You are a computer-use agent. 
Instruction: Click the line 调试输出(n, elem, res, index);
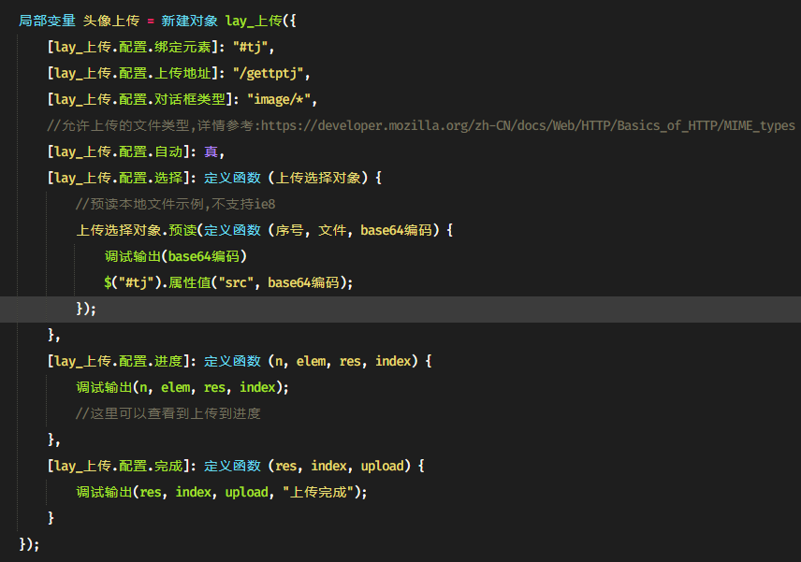182,387
